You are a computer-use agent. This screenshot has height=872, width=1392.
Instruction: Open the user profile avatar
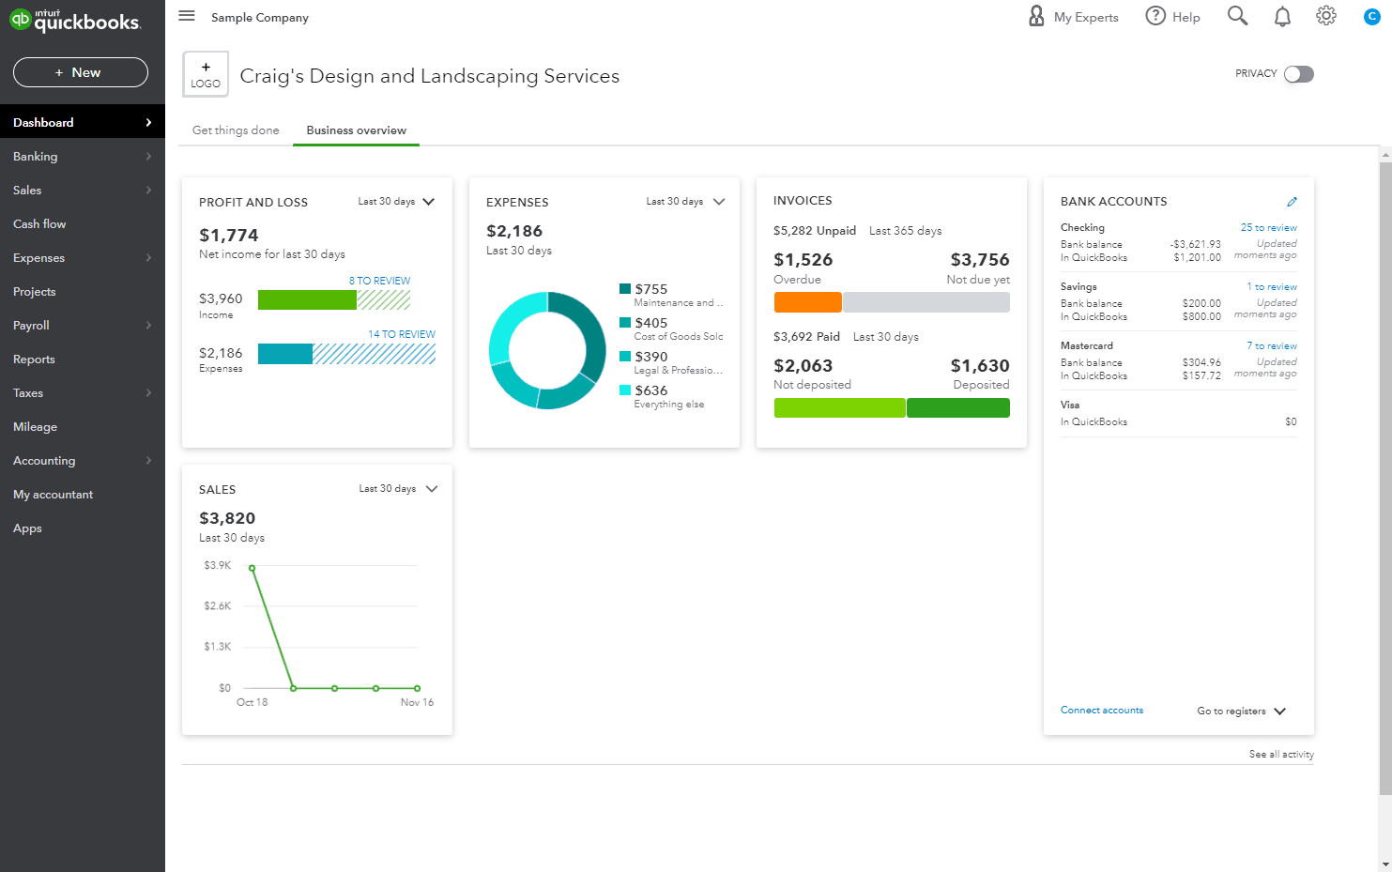point(1371,17)
